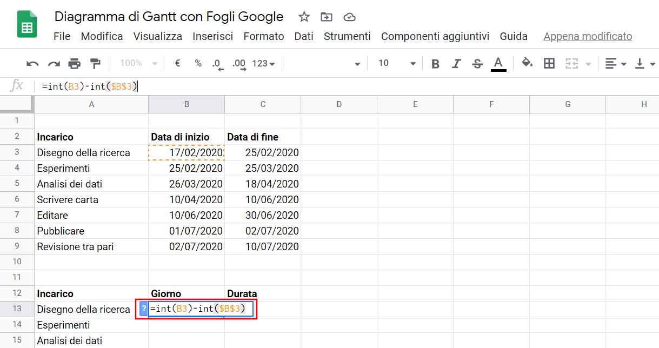
Task: Redo the last action
Action: click(x=54, y=64)
